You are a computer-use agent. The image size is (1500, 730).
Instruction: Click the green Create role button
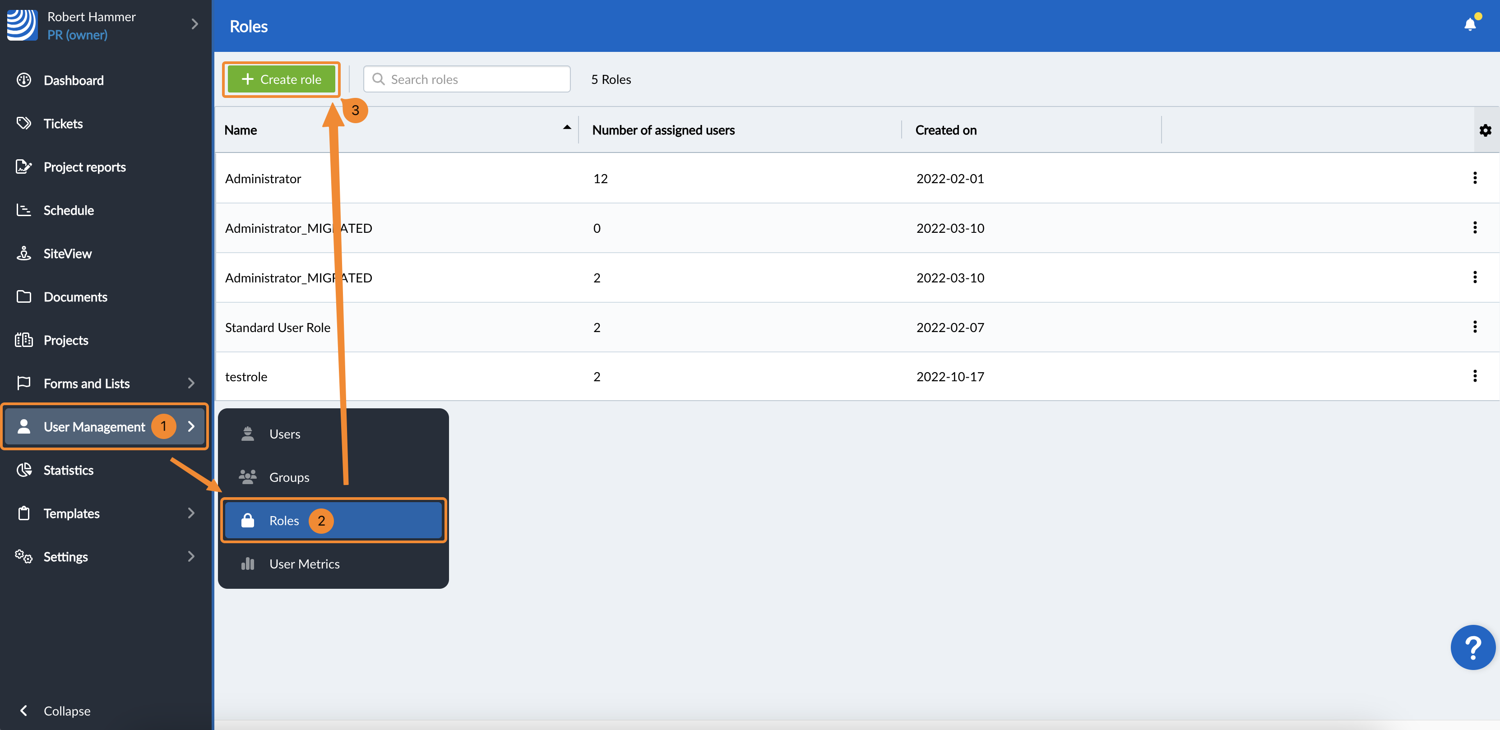click(281, 80)
